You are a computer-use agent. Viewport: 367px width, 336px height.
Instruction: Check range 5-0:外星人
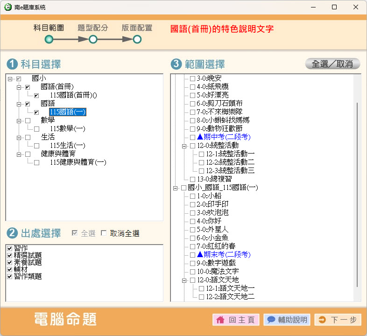(x=192, y=230)
